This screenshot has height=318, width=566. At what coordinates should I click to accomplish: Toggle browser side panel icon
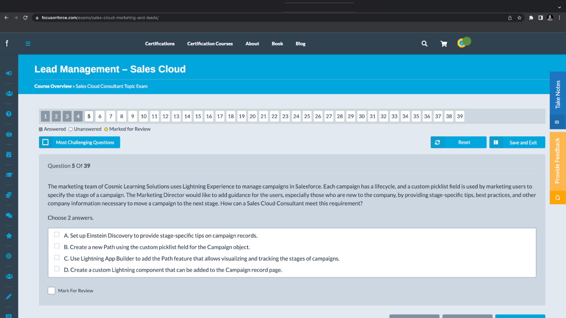tap(540, 18)
